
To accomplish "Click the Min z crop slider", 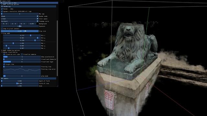I will tap(22, 40).
